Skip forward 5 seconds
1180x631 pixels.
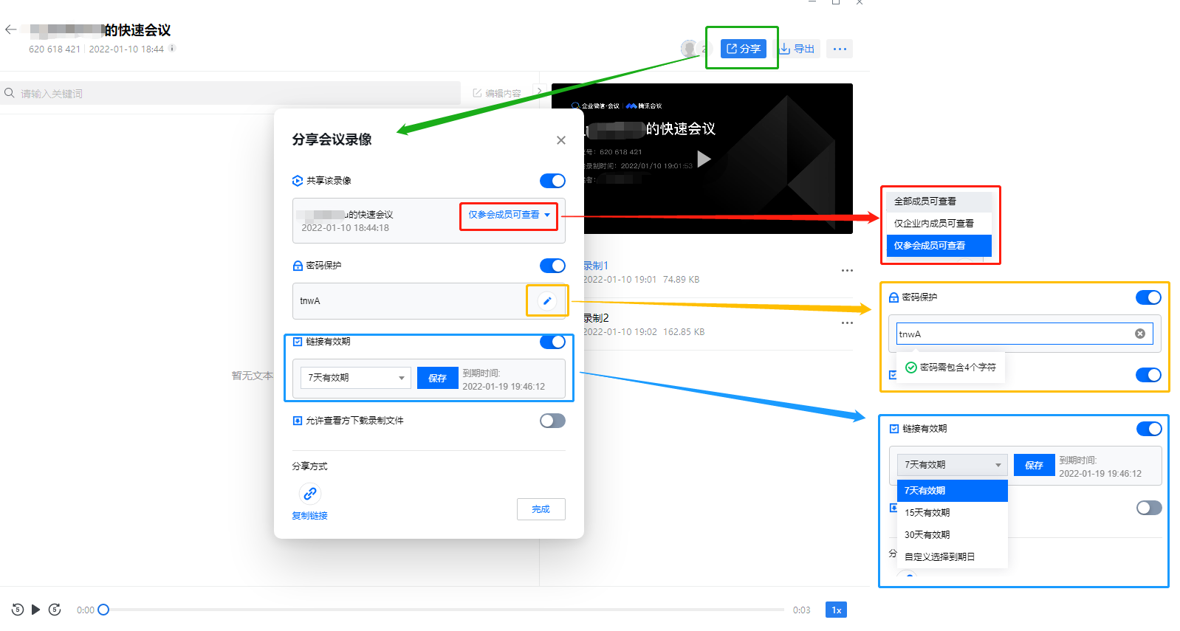55,610
